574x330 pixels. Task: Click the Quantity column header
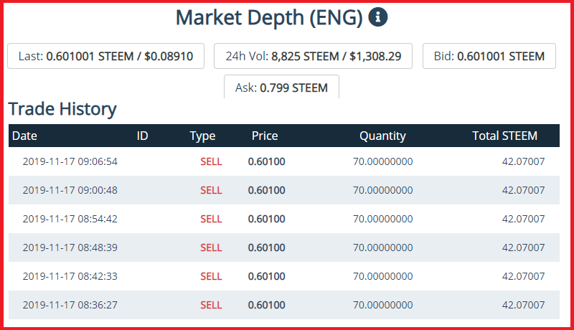pos(382,136)
